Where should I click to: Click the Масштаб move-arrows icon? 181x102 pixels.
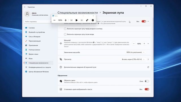pyautogui.click(x=61, y=43)
